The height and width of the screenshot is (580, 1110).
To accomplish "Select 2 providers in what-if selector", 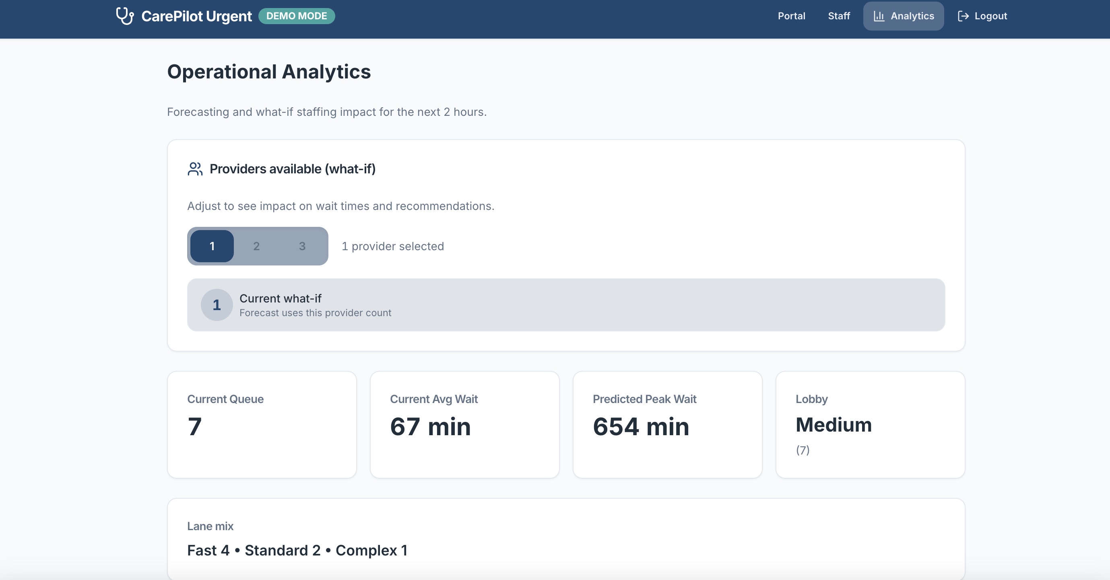I will tap(256, 246).
